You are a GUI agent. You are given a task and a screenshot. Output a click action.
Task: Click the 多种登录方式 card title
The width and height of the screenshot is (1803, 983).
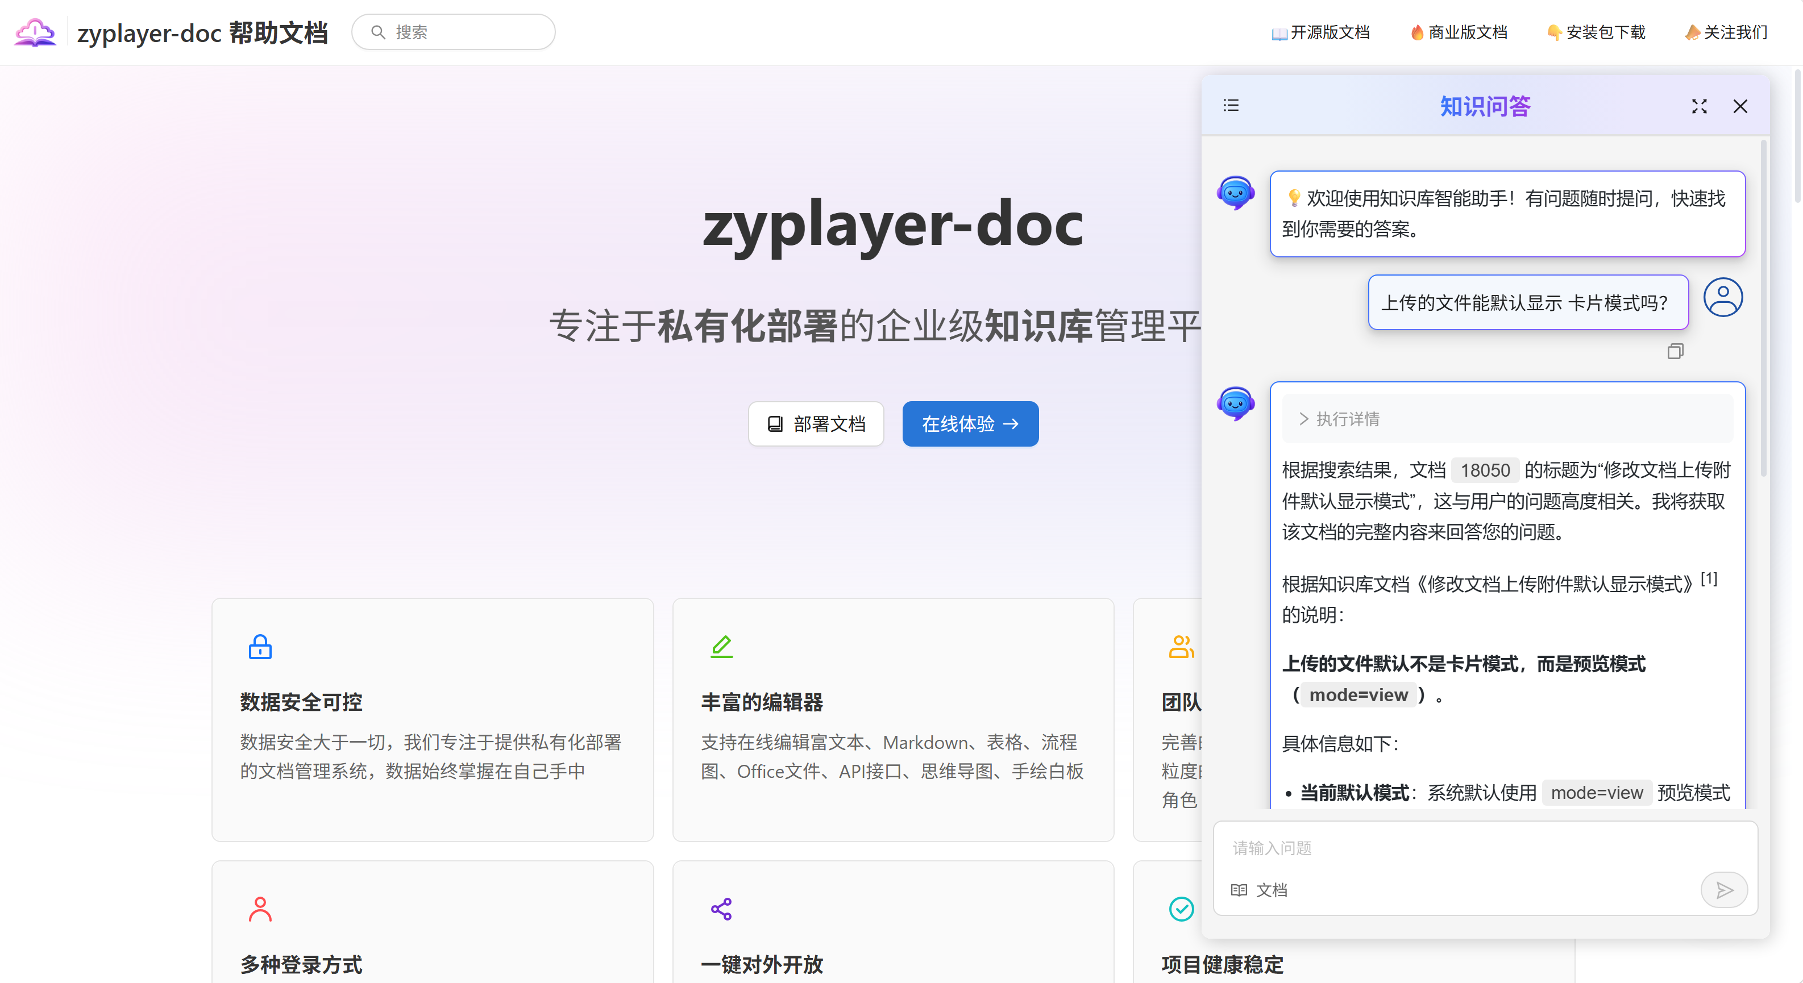[x=301, y=964]
